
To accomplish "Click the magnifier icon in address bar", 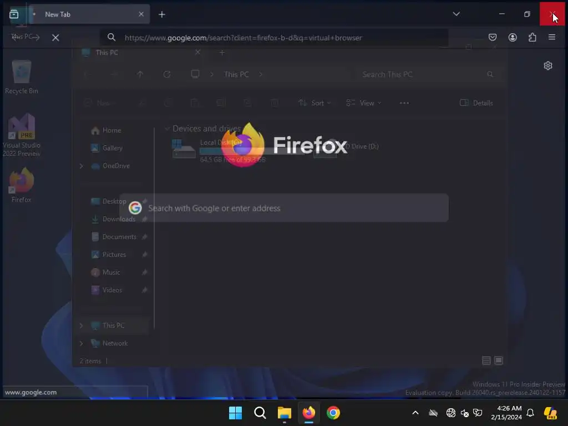I will coord(111,37).
